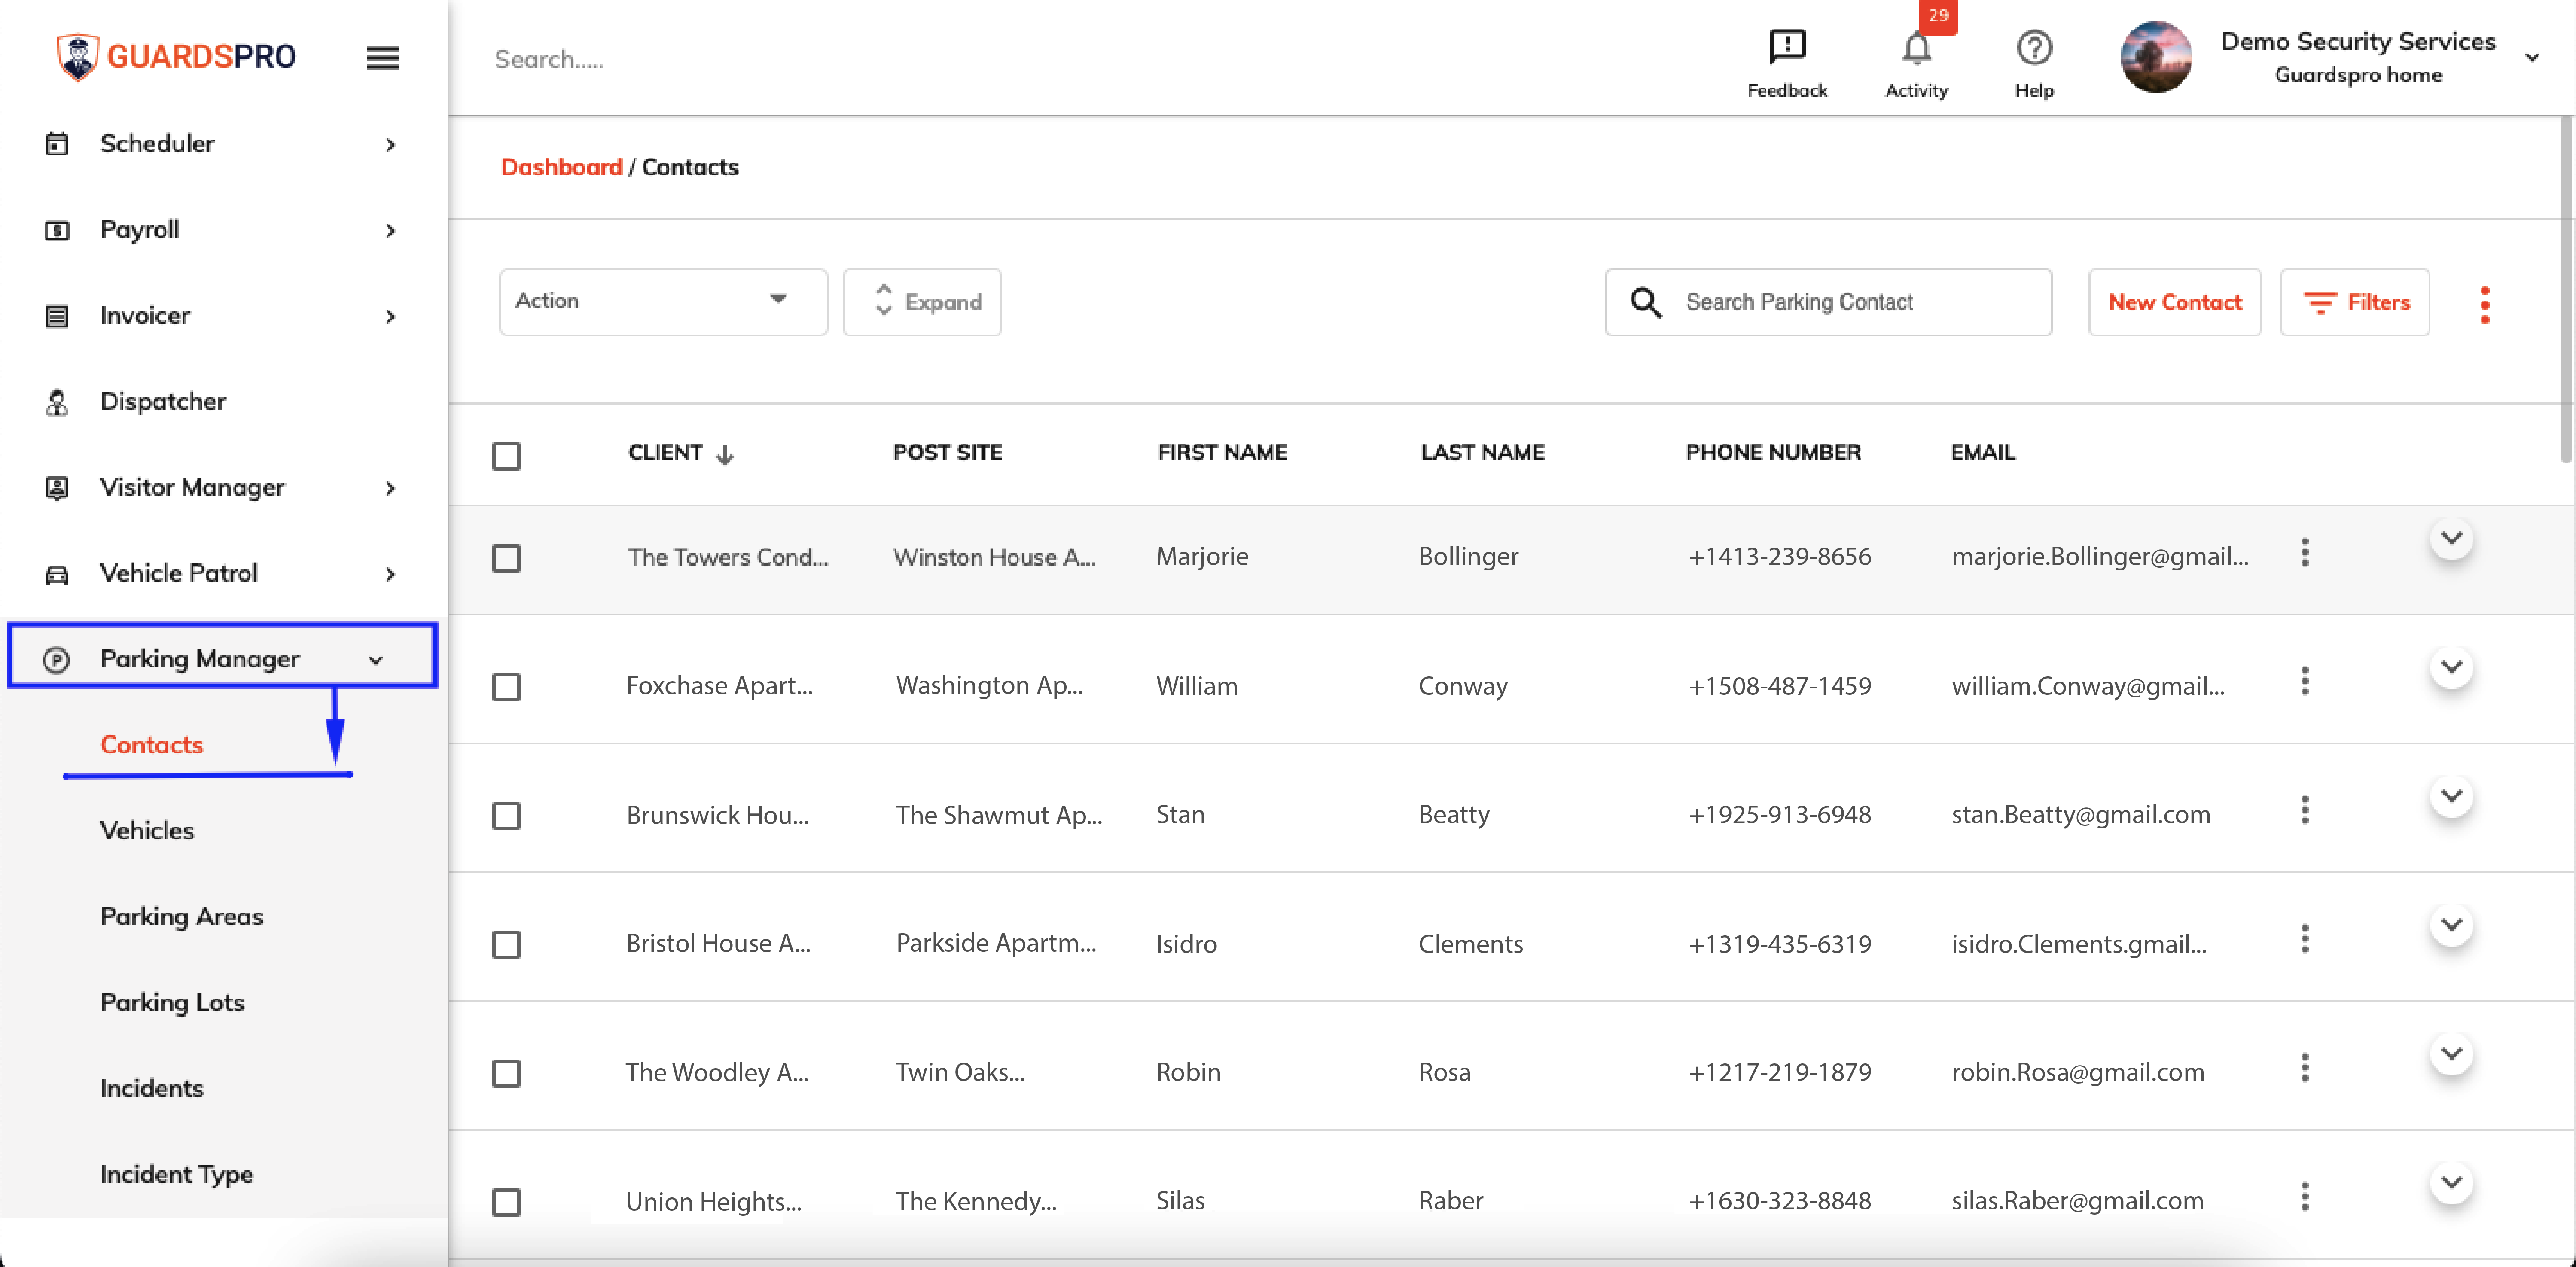
Task: Expand the Isidro Clements row details
Action: (x=2450, y=925)
